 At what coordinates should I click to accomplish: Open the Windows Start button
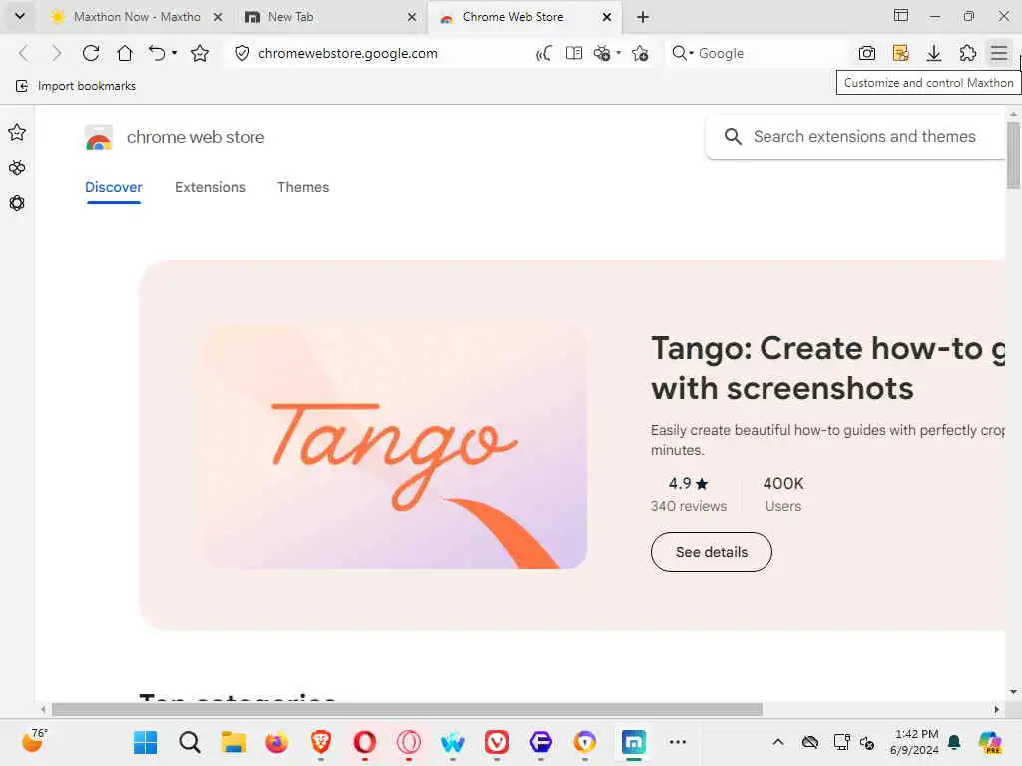tap(145, 742)
